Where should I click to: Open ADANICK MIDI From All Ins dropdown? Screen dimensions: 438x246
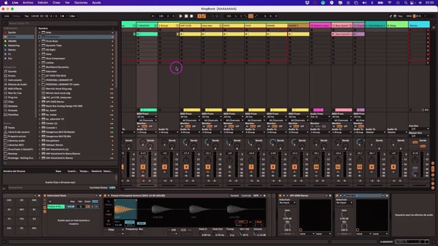click(147, 117)
